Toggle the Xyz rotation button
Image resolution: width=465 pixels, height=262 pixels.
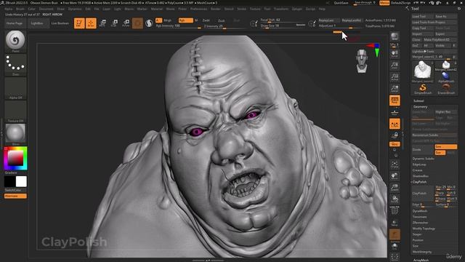coord(395,144)
